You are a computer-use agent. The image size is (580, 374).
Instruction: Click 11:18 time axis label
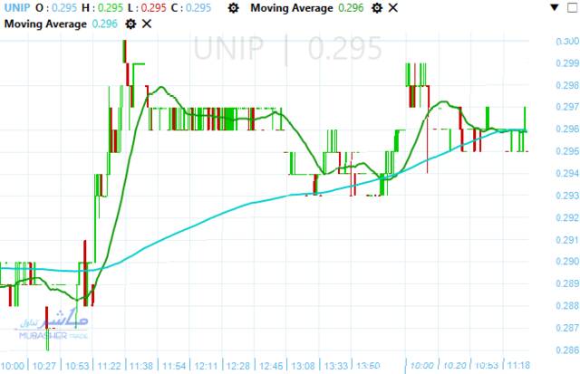coord(518,366)
